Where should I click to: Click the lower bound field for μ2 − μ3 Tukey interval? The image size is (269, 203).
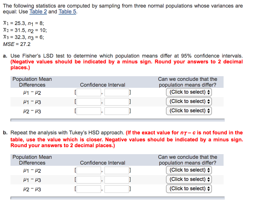tap(89, 188)
